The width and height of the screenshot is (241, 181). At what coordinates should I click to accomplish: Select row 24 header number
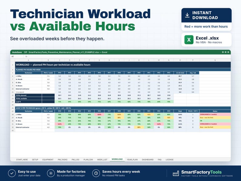point(13,102)
